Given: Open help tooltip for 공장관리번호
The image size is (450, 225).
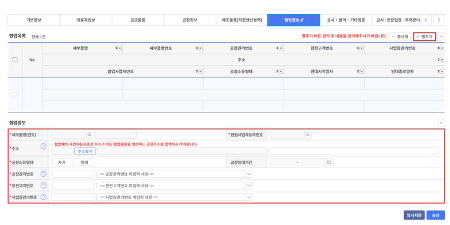Looking at the screenshot, I should click(44, 173).
